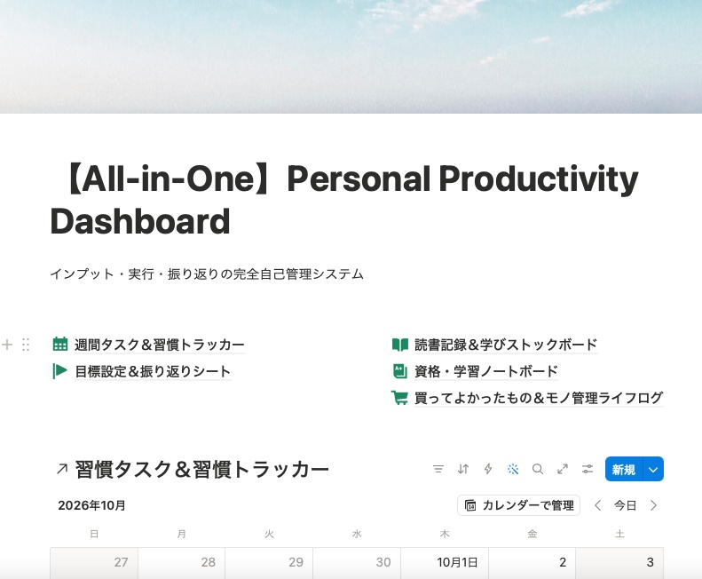This screenshot has height=579, width=702.
Task: Open the 目標設定＆振り返りシート page link
Action: click(153, 371)
